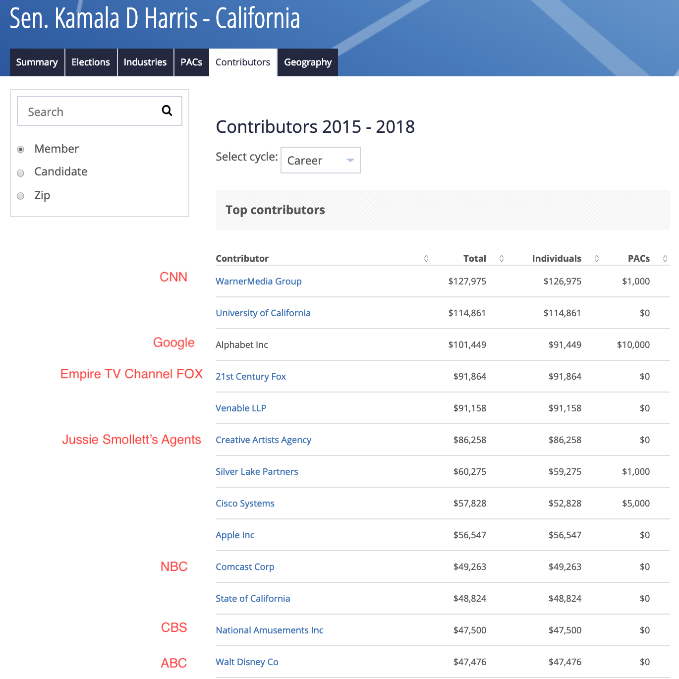The height and width of the screenshot is (679, 679).
Task: Click the $60,275 total for Silver Lake Partners
Action: pos(470,472)
